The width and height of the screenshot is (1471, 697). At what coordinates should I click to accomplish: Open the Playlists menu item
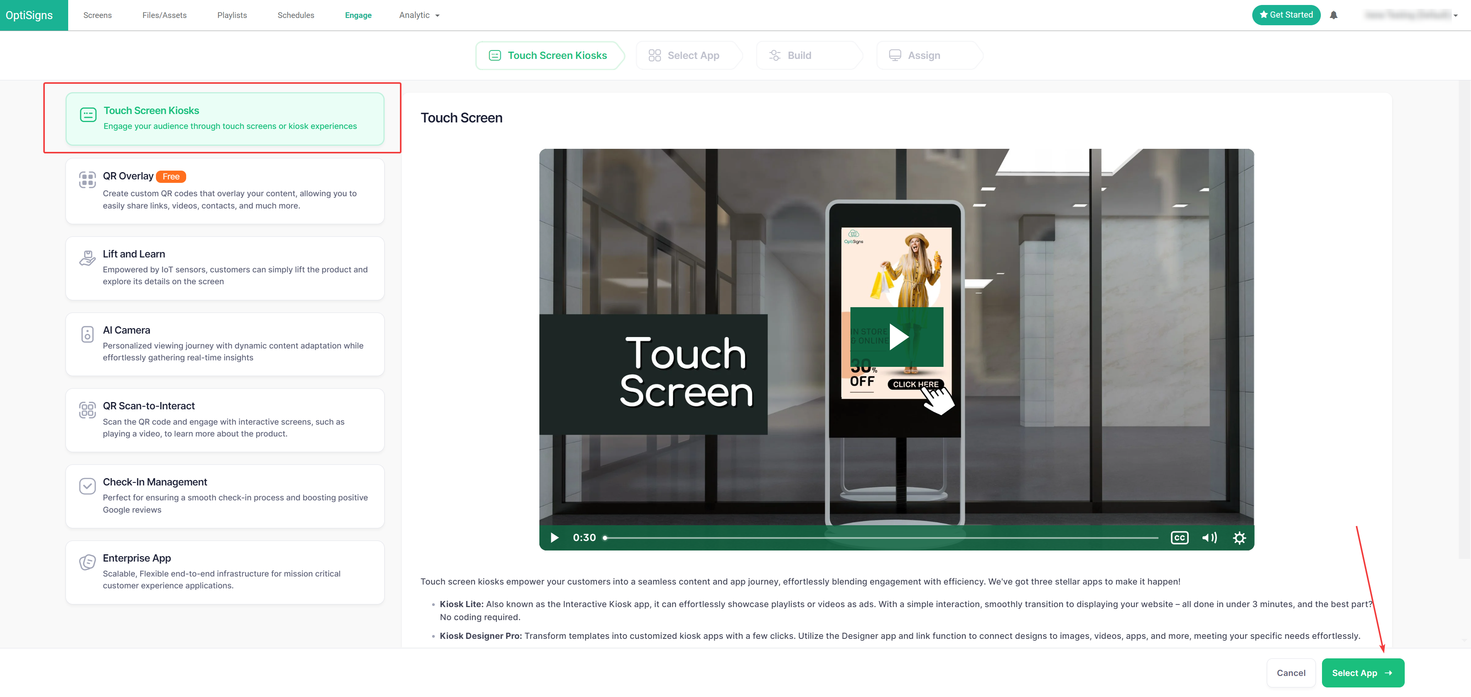(x=232, y=15)
